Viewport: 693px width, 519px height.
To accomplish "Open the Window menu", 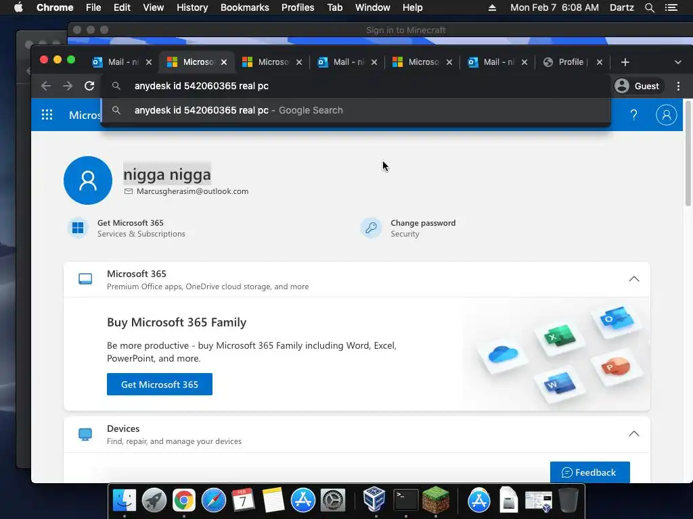I will (x=373, y=7).
